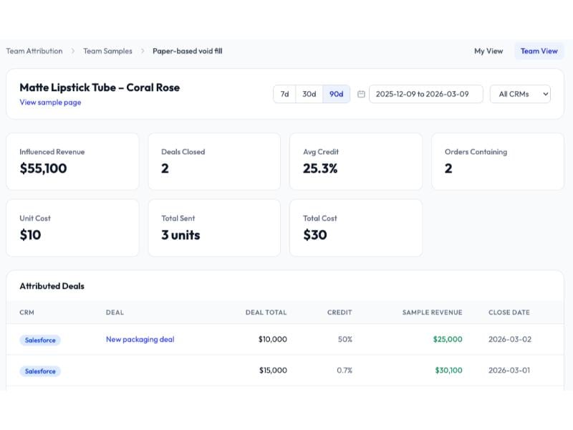Select the 7d time range
The width and height of the screenshot is (573, 430).
point(284,94)
